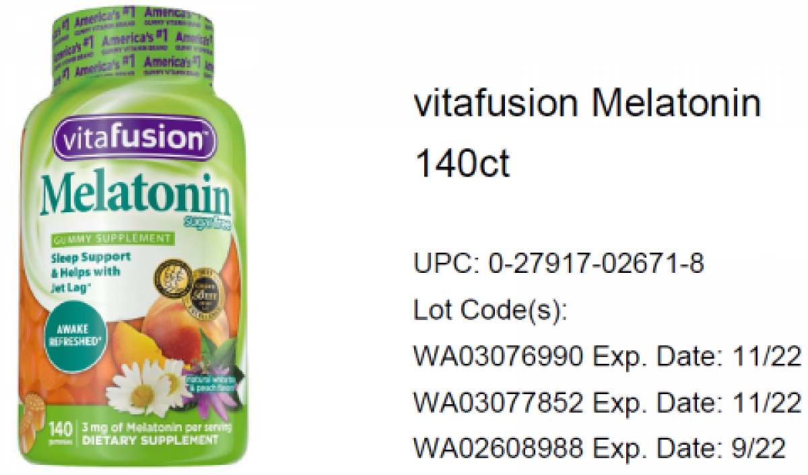The image size is (808, 475).
Task: Click the Dietary Supplement text at bottle bottom
Action: [x=150, y=439]
